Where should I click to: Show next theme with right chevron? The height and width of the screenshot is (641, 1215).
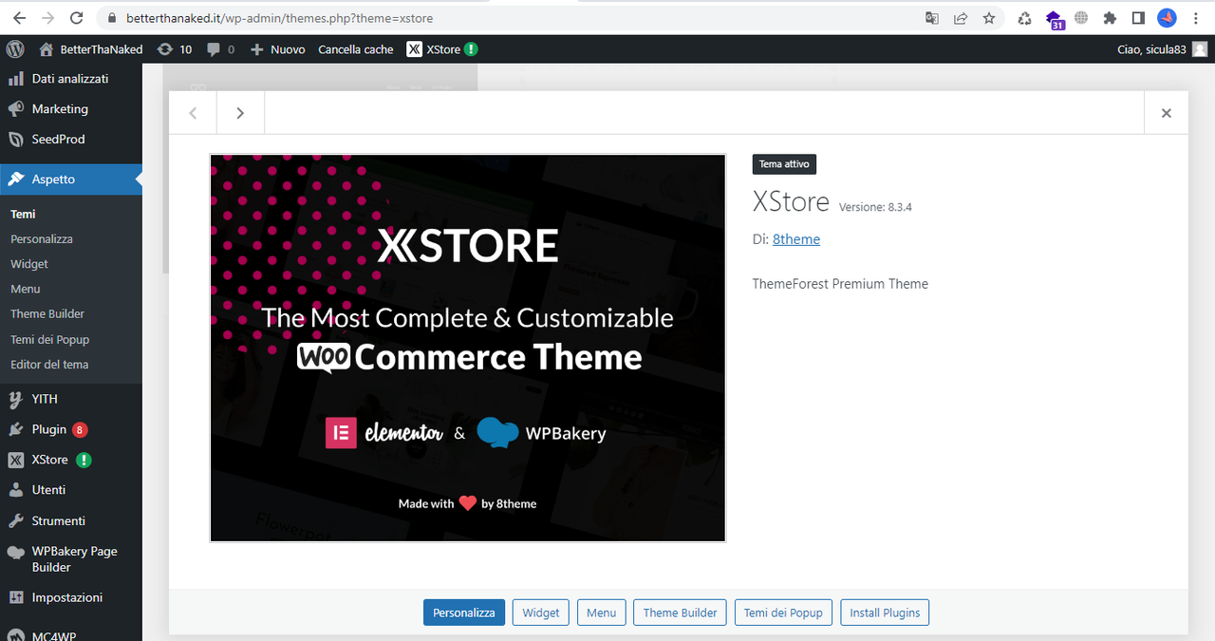click(240, 113)
